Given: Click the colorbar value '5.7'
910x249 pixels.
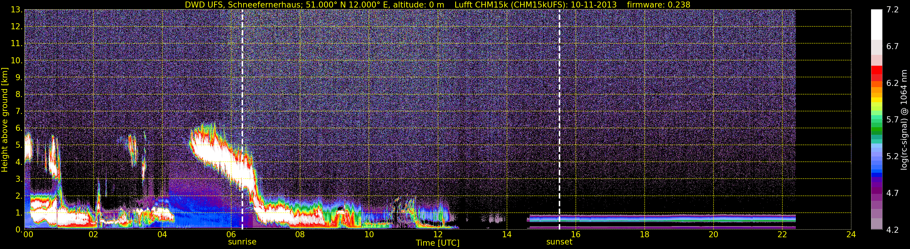Looking at the screenshot, I should click(892, 120).
